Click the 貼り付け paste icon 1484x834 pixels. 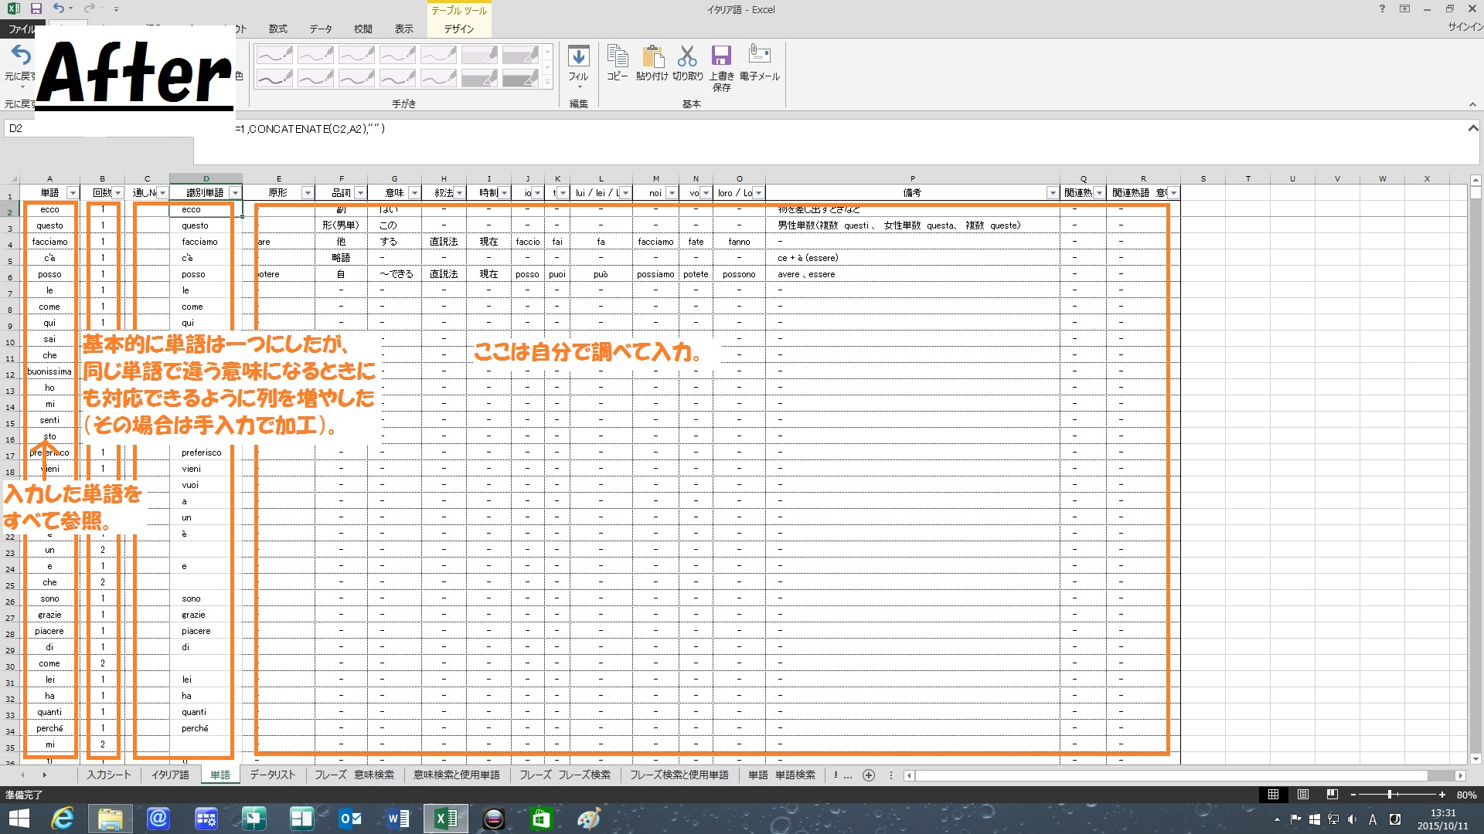[652, 58]
